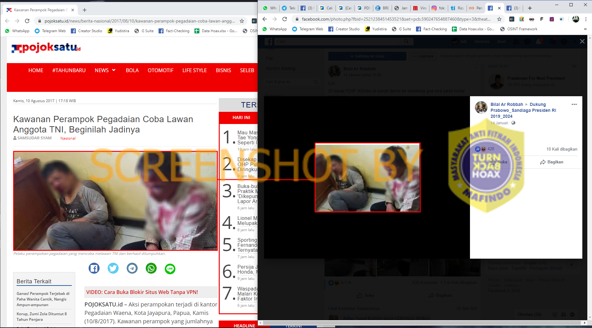Image resolution: width=592 pixels, height=328 pixels.
Task: Show hidden bookmarks with double chevron
Action: [585, 29]
